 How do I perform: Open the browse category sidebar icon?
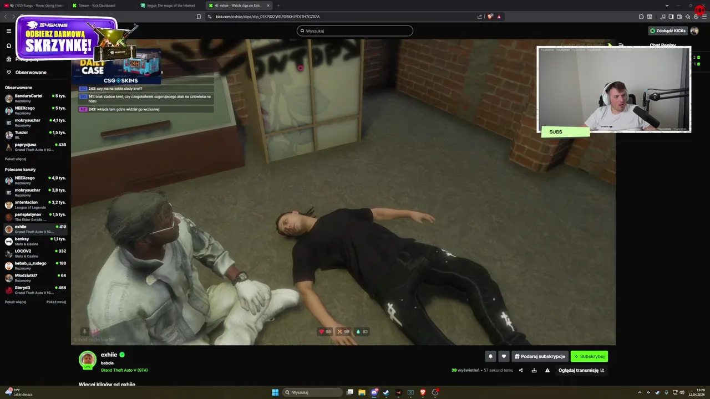[9, 59]
